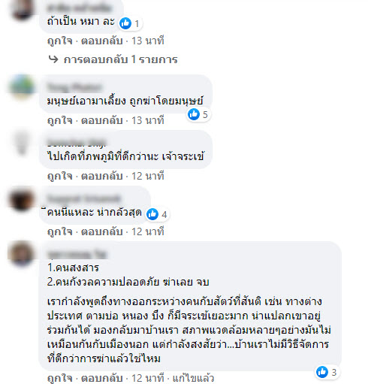This screenshot has width=368, height=384.
Task: Reply to 'ไปเกิดที่ภพภูมิที่ดีกว่านะ เจ้าจระเข้' comment
Action: pyautogui.click(x=102, y=176)
